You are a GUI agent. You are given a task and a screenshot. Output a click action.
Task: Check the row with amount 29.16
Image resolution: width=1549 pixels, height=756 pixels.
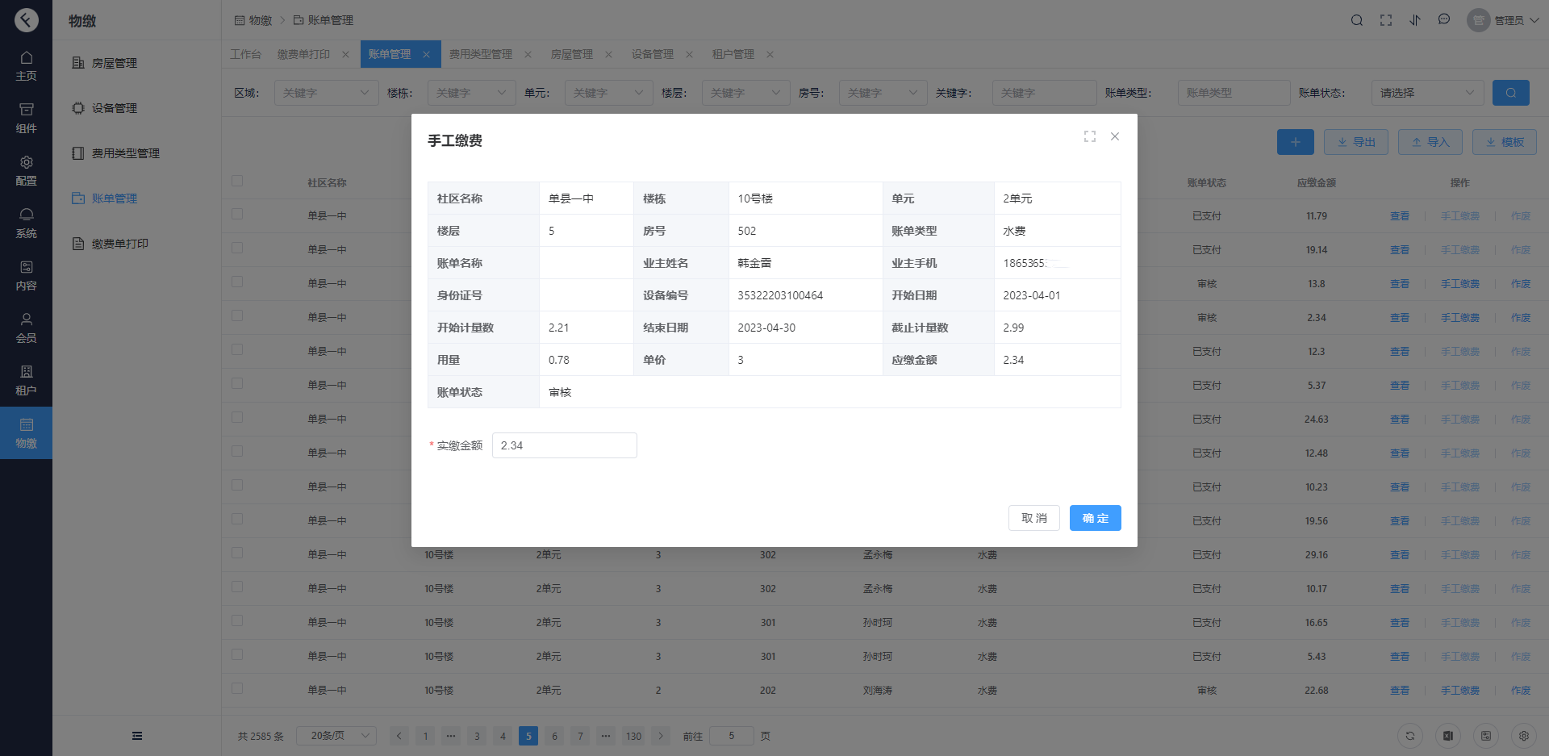pyautogui.click(x=237, y=553)
